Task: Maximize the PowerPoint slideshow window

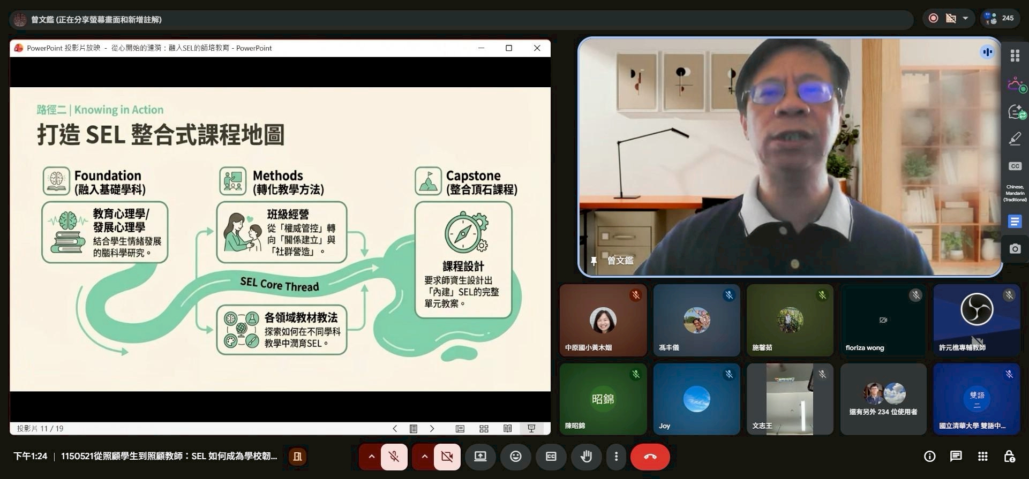Action: pos(509,48)
